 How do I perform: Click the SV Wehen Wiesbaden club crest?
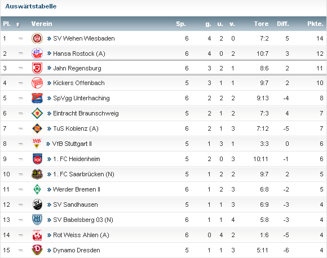pyautogui.click(x=37, y=38)
